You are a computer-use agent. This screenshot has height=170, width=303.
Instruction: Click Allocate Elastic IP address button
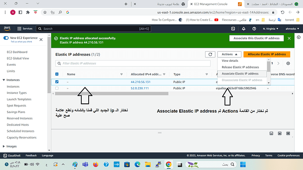point(267,54)
